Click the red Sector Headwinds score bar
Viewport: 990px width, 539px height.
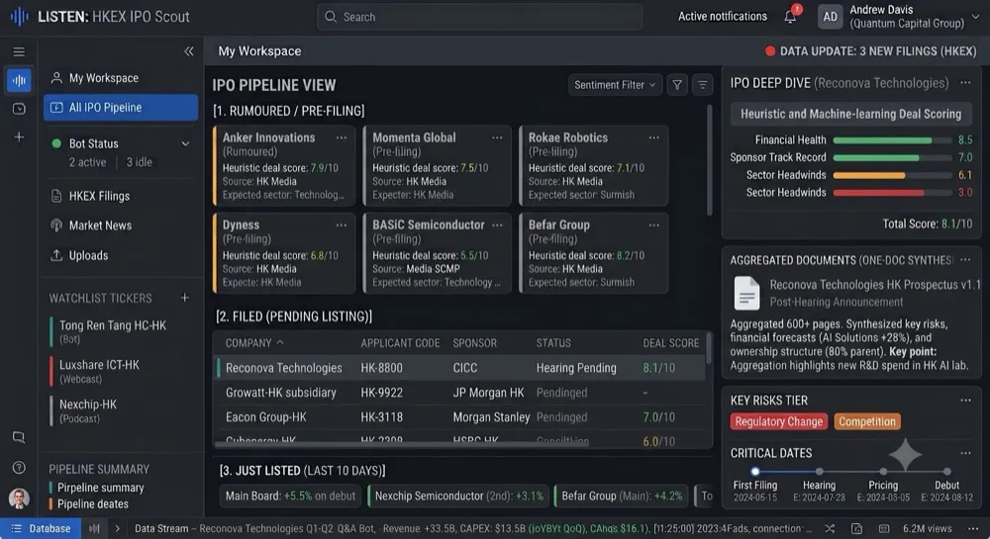point(892,193)
